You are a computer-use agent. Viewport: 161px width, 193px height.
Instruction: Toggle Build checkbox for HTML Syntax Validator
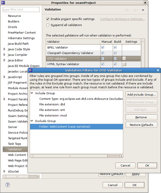click(x=115, y=64)
